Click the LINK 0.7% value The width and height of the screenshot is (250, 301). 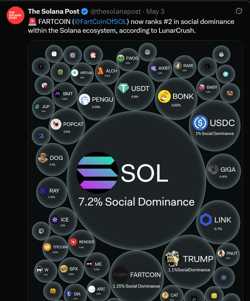point(218,229)
